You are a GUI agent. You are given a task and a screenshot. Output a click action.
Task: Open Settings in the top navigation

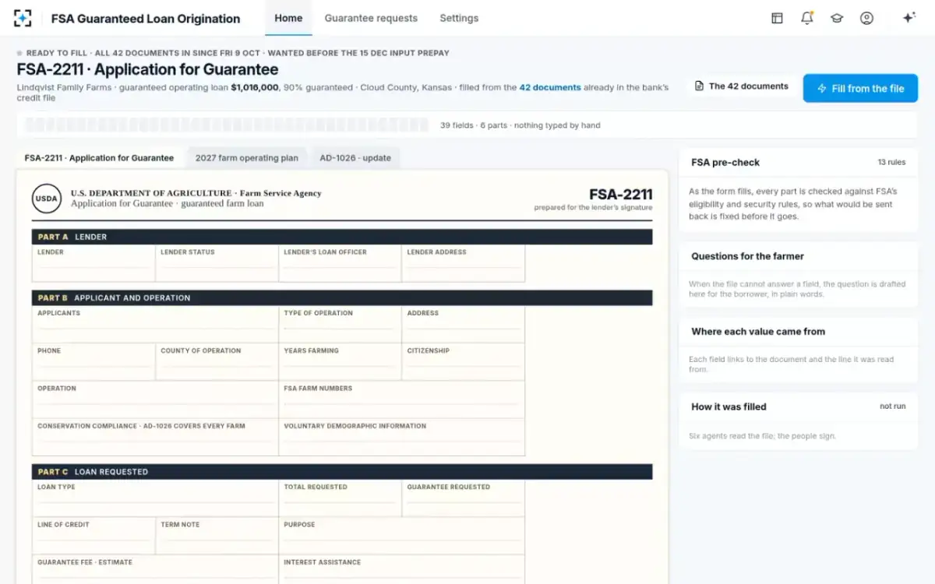(x=459, y=18)
